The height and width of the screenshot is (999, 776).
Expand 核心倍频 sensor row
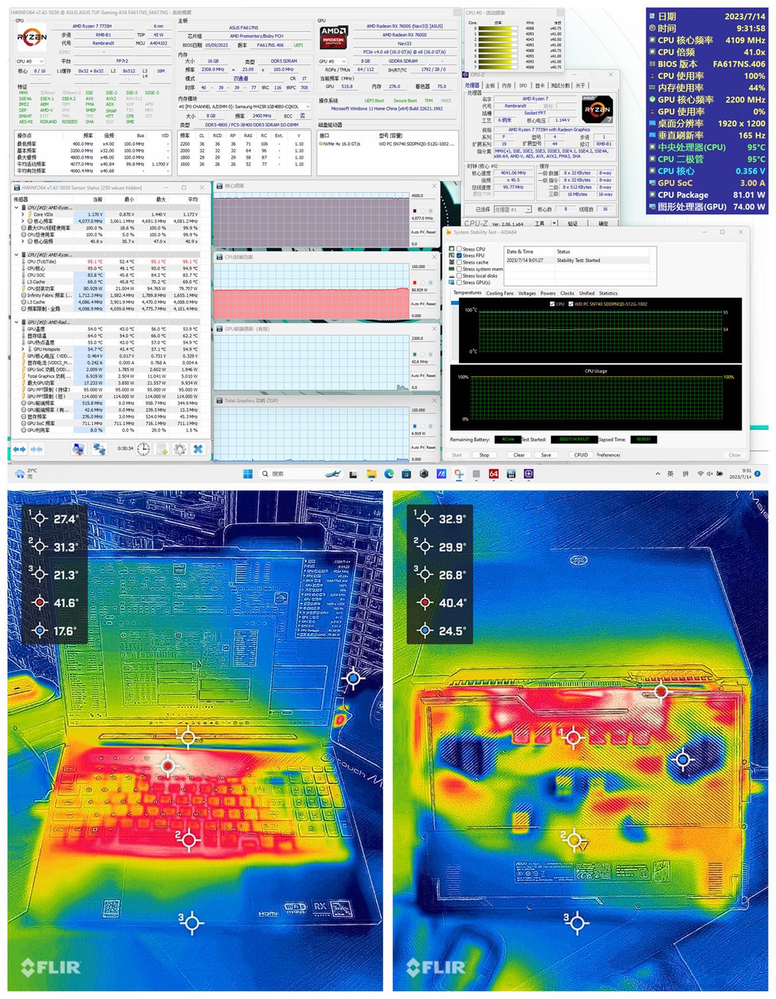coord(23,241)
